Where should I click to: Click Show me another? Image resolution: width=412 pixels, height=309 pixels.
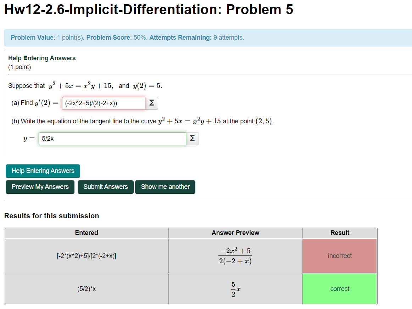165,187
